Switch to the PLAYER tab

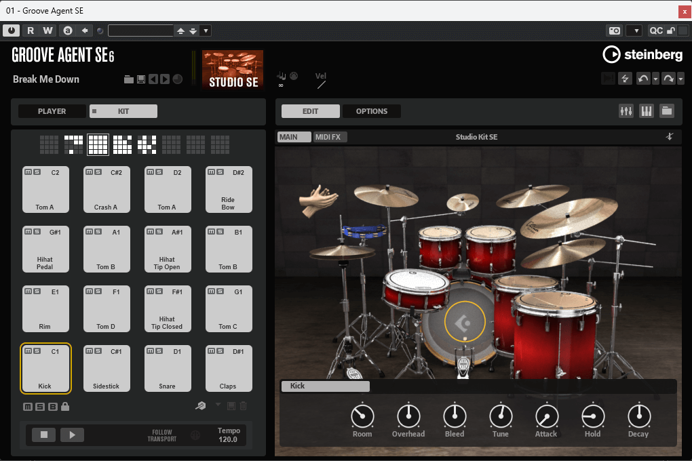click(52, 111)
